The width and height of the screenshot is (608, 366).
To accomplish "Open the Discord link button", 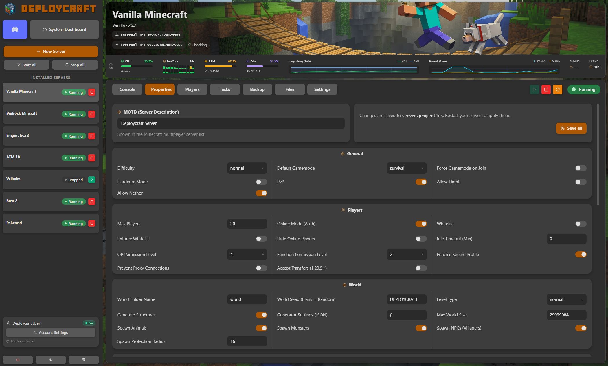I will pos(15,29).
